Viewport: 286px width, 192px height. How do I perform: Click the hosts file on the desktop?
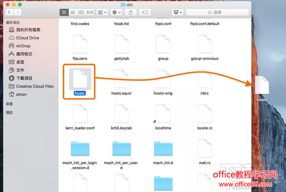coord(261,86)
